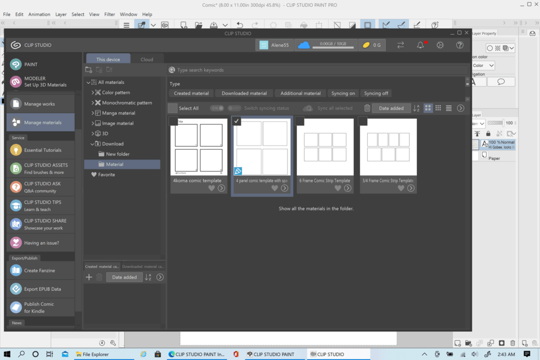Open CLIP STUDIO TIPS
The width and height of the screenshot is (540, 360).
[x=40, y=206]
